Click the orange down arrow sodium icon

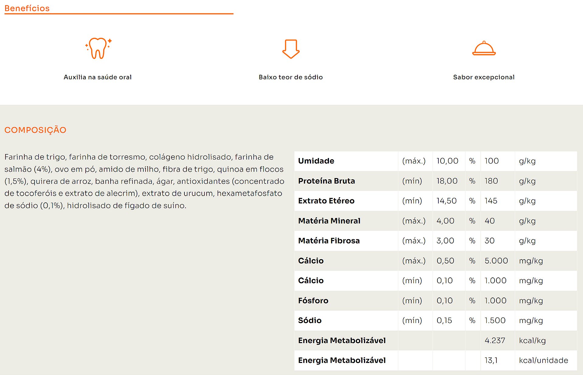(x=291, y=49)
